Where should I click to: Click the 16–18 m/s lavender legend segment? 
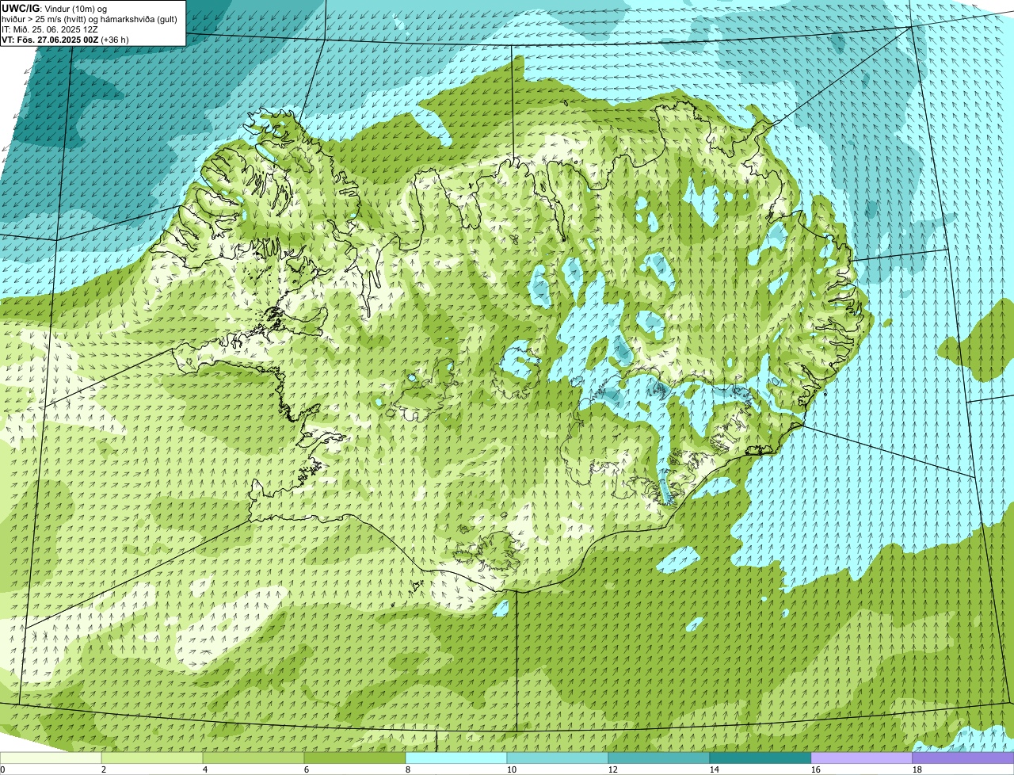coord(862,758)
